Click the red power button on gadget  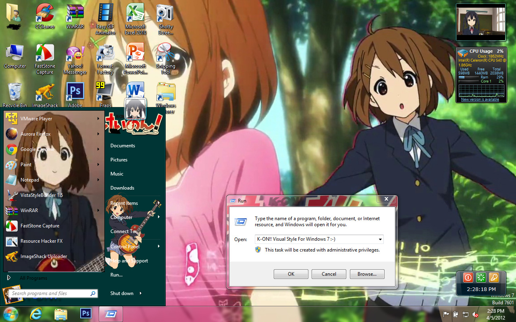[468, 277]
